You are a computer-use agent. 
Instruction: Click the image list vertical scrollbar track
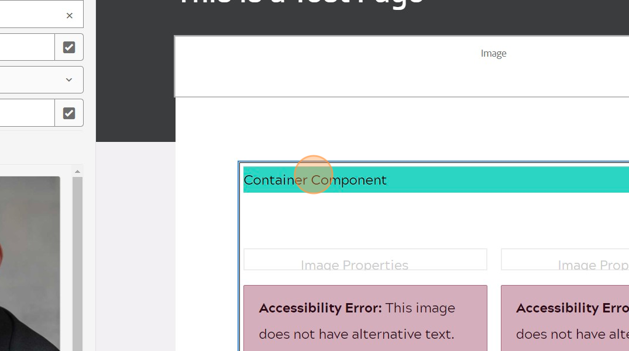77,264
